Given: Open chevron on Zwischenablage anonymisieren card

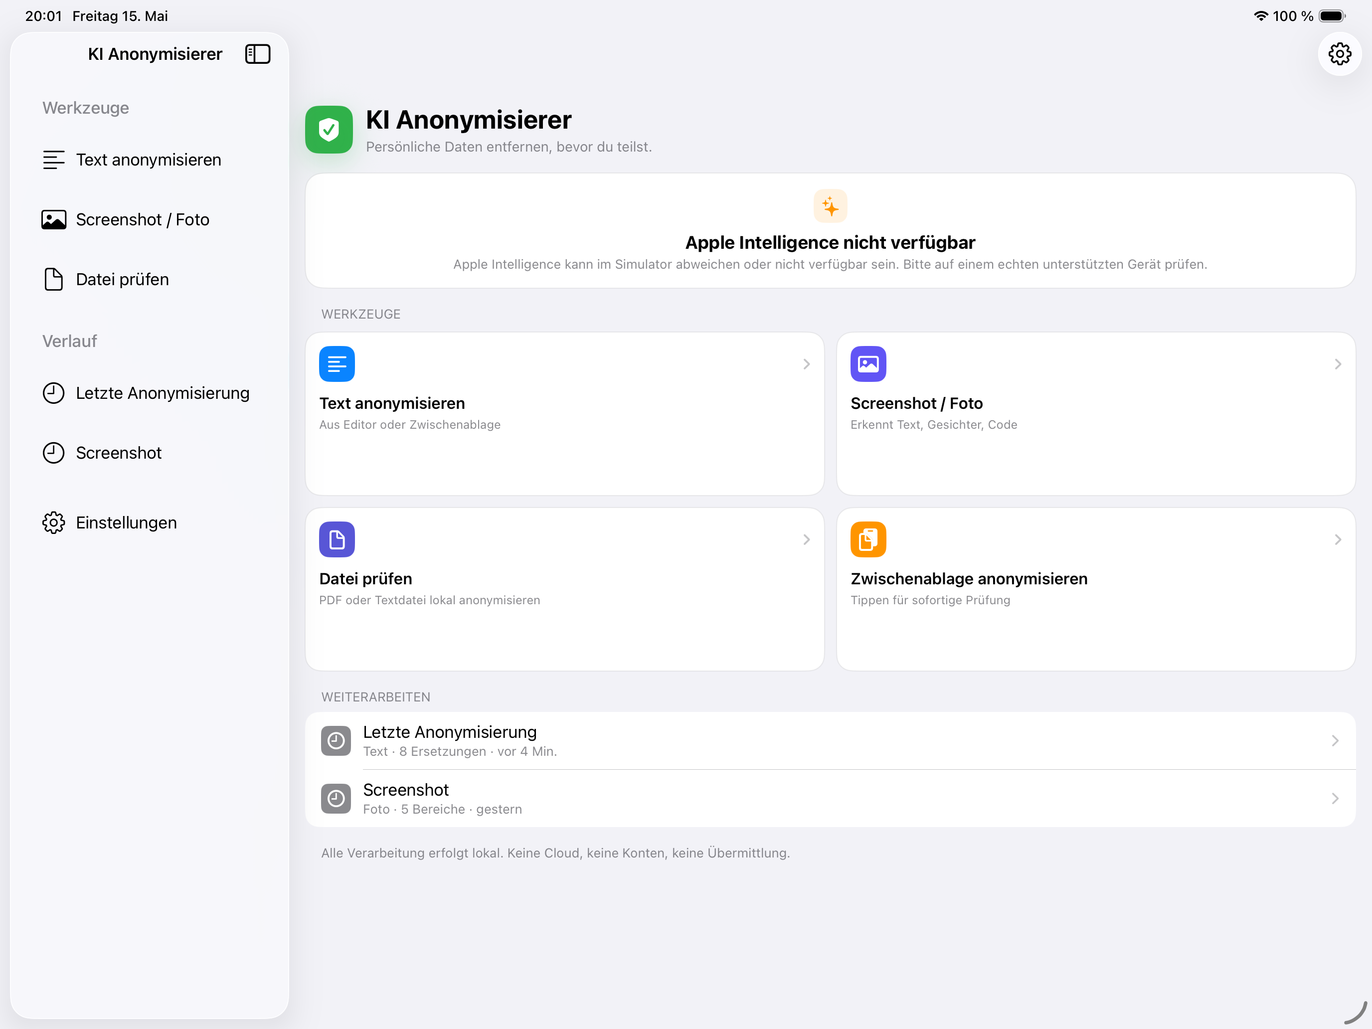Looking at the screenshot, I should [x=1338, y=539].
